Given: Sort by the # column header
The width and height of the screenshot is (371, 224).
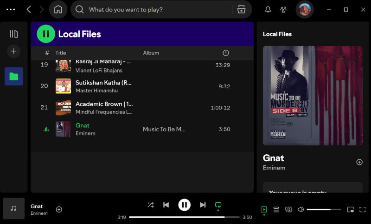Looking at the screenshot, I should pyautogui.click(x=47, y=53).
